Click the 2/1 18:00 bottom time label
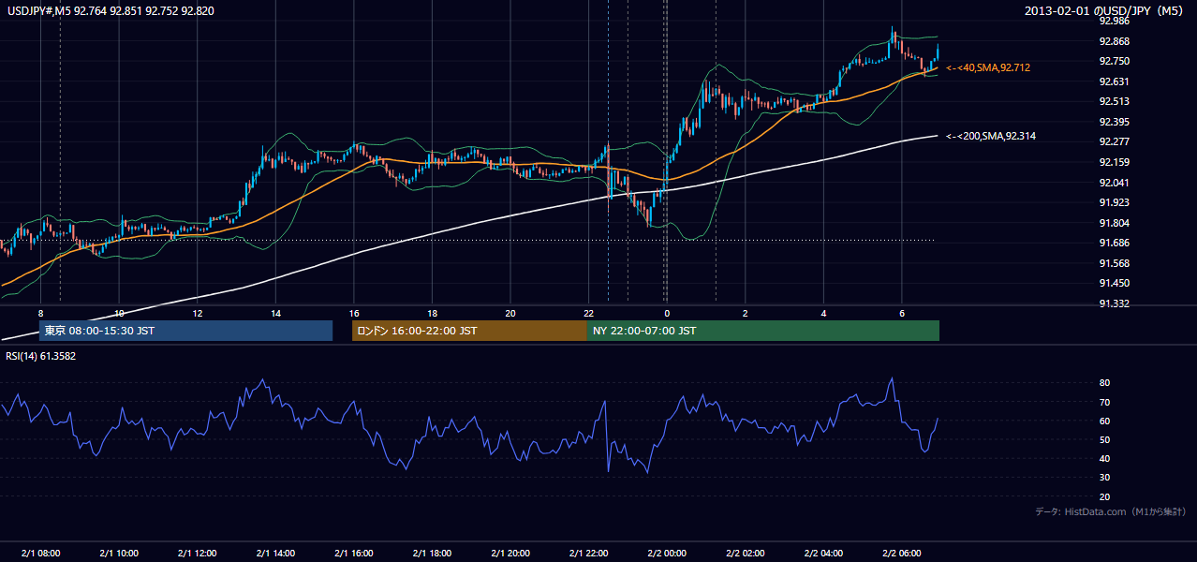This screenshot has width=1197, height=562. (x=432, y=554)
